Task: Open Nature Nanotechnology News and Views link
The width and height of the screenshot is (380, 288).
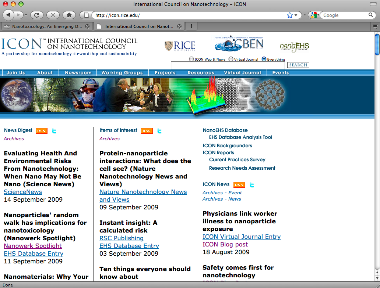Action: [143, 196]
